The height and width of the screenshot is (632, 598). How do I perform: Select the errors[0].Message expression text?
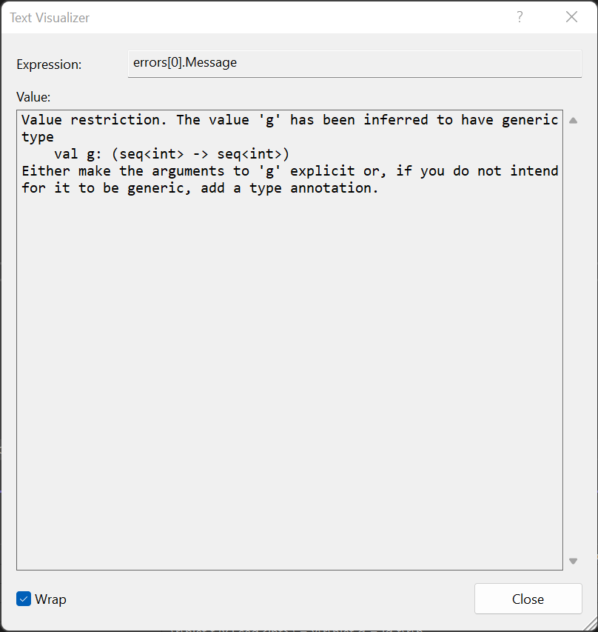tap(184, 63)
